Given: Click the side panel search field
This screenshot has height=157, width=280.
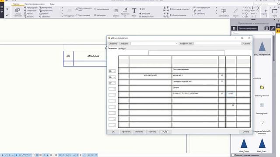Looking at the screenshot, I should (x=253, y=33).
